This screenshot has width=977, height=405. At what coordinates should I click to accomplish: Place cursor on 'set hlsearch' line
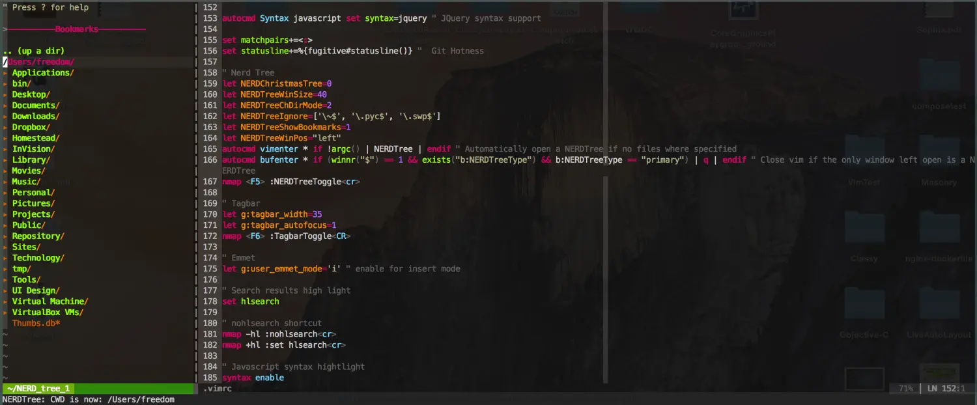pyautogui.click(x=251, y=301)
